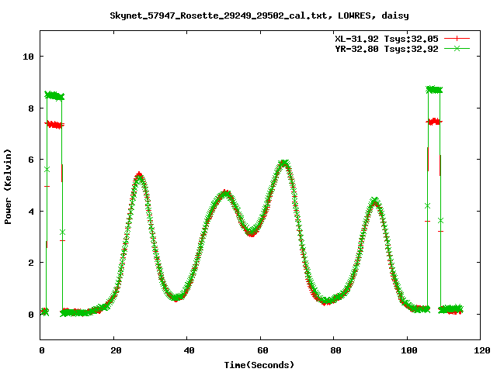
Task: Select legend entry XL-31.92 Tsys:32.05
Action: coord(387,39)
